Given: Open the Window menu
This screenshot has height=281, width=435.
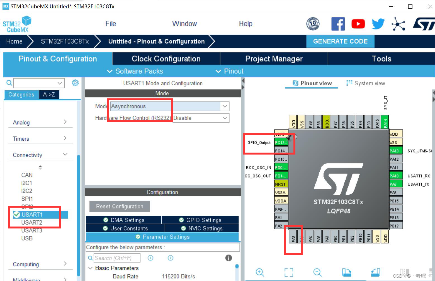Looking at the screenshot, I should [x=184, y=24].
